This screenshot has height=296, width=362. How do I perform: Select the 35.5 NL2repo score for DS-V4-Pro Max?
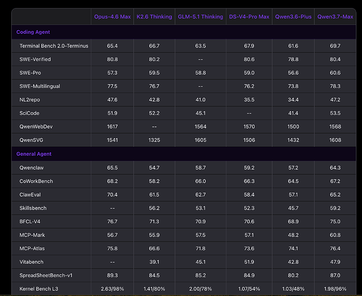(249, 99)
